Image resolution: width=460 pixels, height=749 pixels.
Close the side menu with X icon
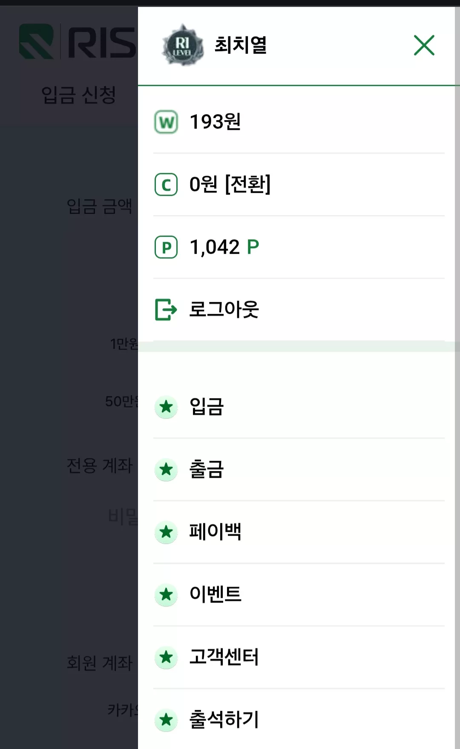[x=424, y=45]
